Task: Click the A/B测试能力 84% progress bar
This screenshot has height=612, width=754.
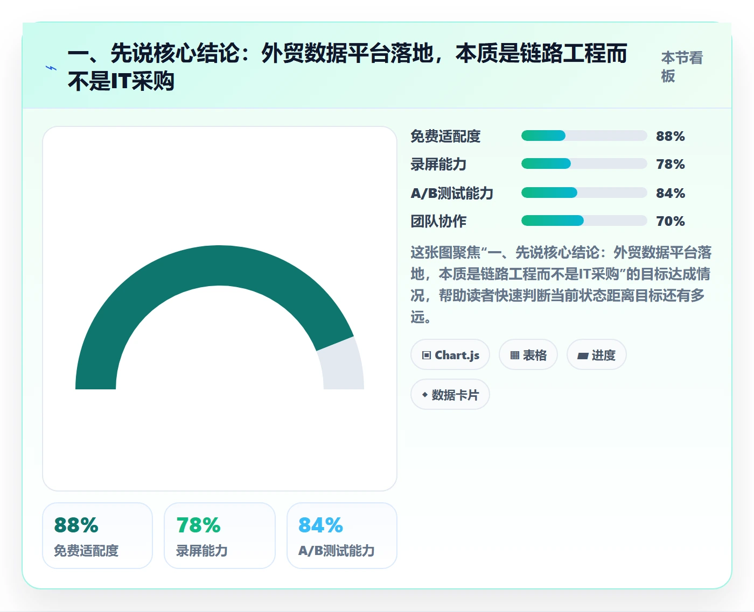Action: pos(584,193)
